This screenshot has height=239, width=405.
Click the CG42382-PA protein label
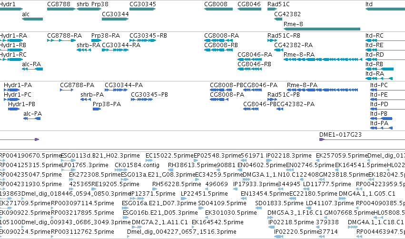(x=296, y=104)
